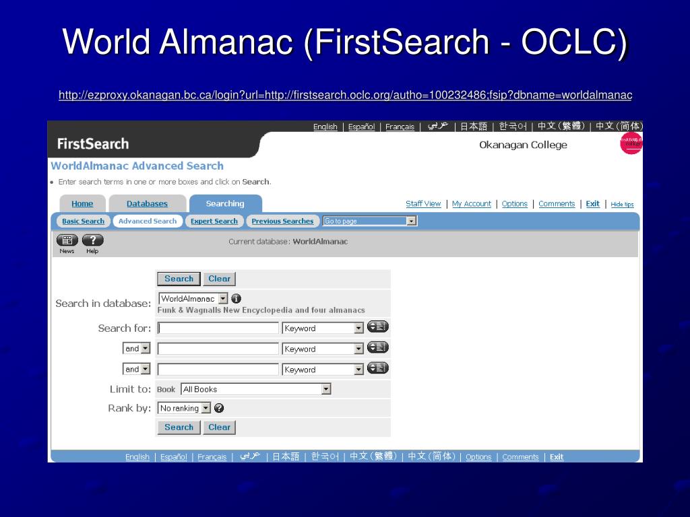Select the Searching tab
Image resolution: width=690 pixels, height=517 pixels.
(225, 203)
